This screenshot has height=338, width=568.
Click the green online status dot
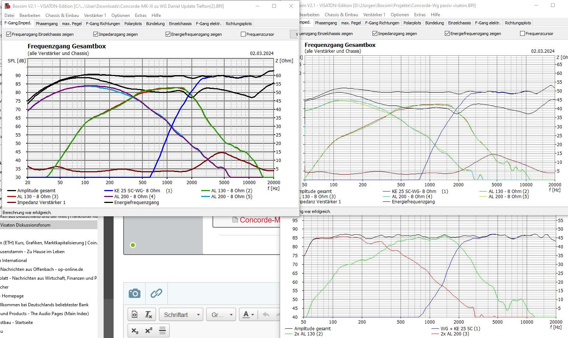(133, 245)
